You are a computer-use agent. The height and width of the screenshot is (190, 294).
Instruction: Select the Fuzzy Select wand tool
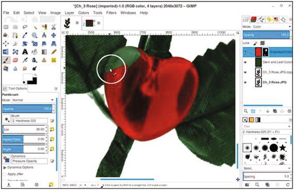click(x=35, y=27)
